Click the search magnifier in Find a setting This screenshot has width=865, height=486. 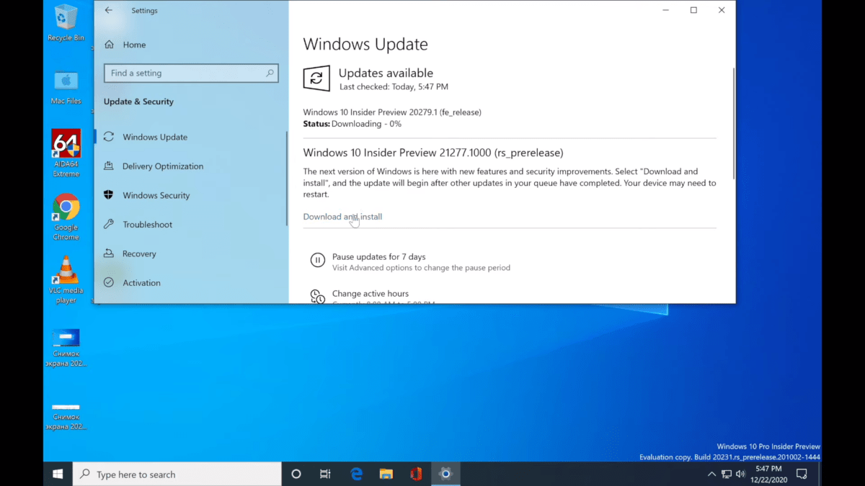(270, 73)
